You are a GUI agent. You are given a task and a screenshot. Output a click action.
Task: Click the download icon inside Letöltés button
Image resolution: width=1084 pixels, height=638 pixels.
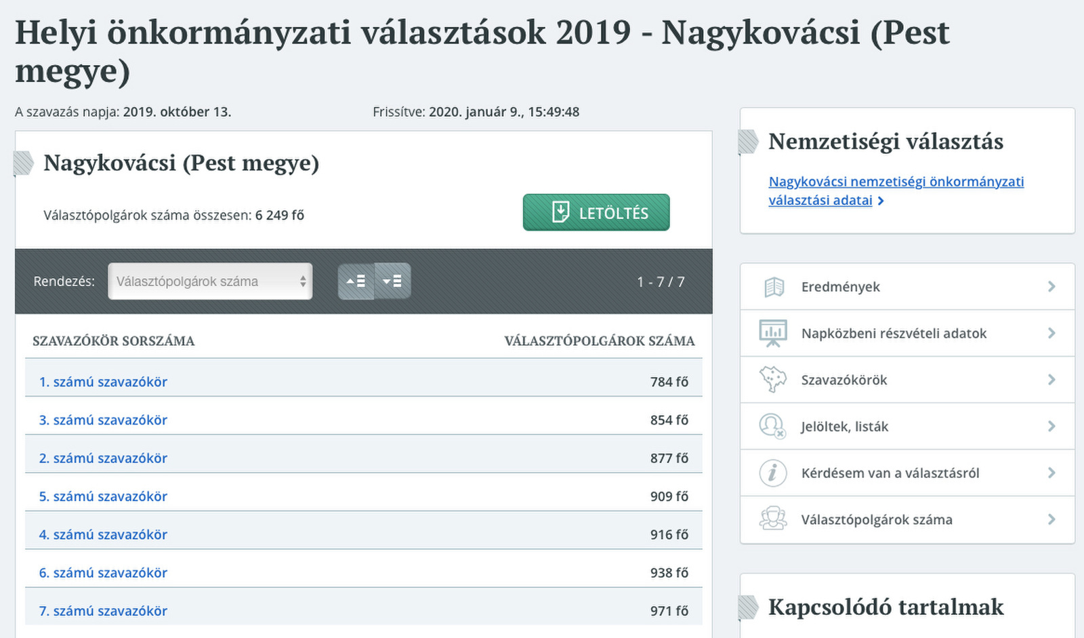tap(560, 212)
